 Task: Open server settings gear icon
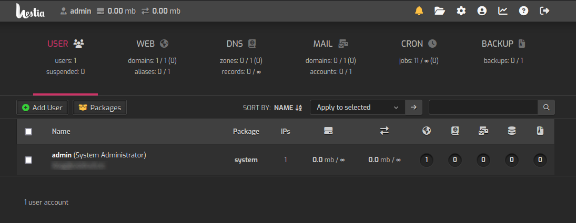[x=461, y=10]
